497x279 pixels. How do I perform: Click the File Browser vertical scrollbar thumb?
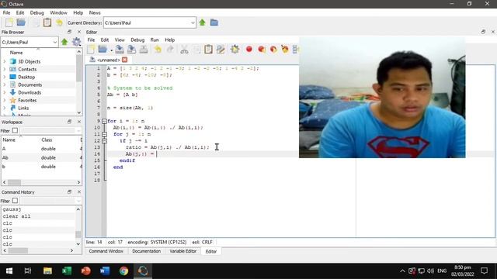click(x=79, y=68)
